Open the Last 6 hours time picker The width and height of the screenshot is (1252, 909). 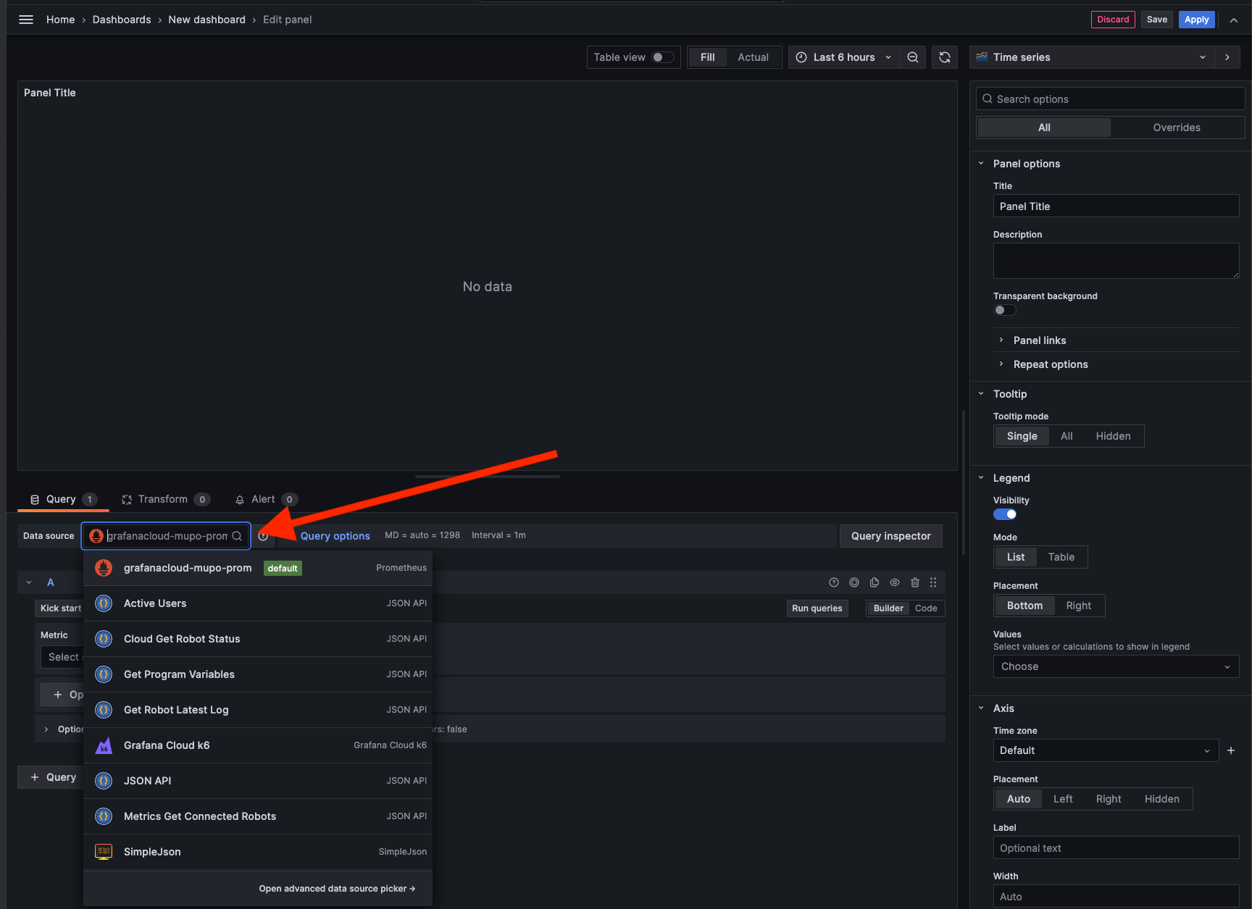coord(844,57)
